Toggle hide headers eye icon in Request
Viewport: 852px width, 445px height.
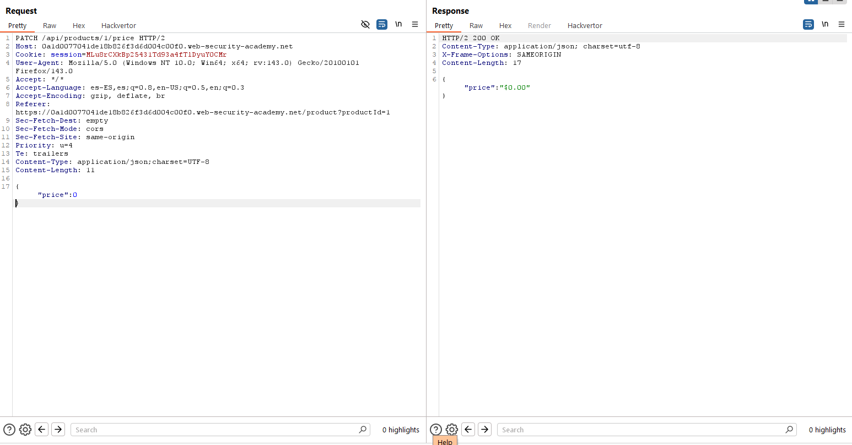[x=365, y=24]
